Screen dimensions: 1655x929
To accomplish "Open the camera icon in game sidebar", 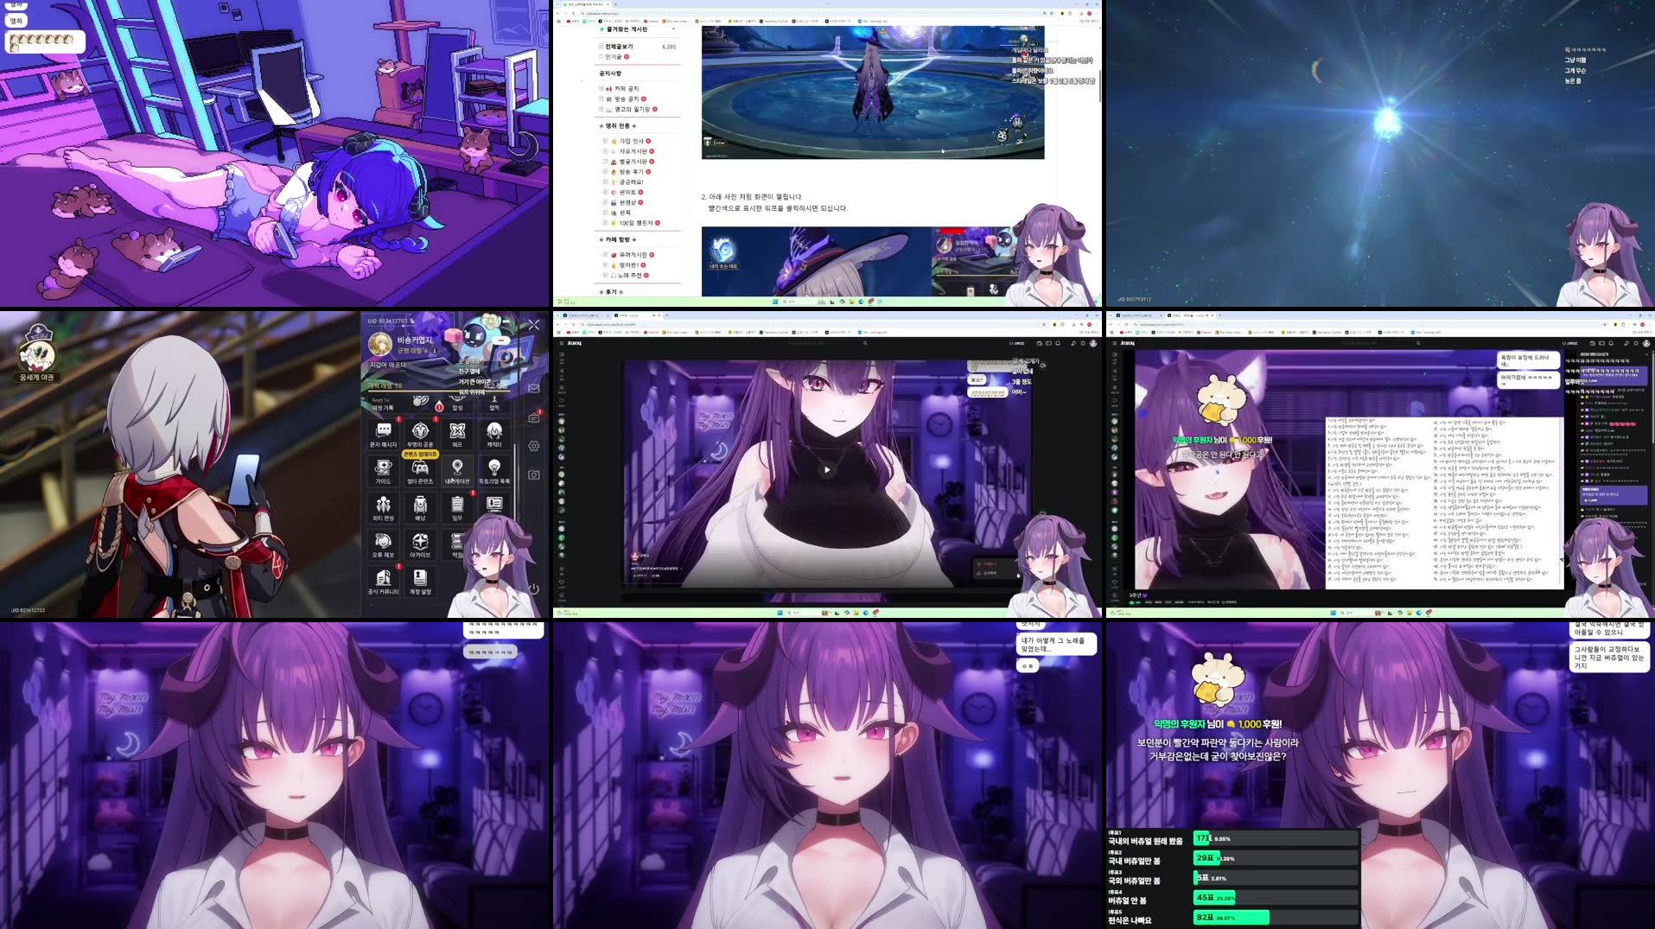I will [534, 474].
